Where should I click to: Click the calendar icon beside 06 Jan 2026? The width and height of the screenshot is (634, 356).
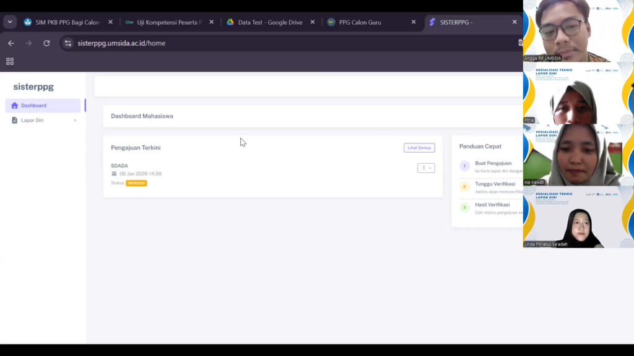point(114,174)
